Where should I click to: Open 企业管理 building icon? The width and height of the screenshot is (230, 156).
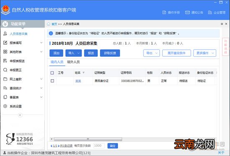pyautogui.click(x=210, y=13)
